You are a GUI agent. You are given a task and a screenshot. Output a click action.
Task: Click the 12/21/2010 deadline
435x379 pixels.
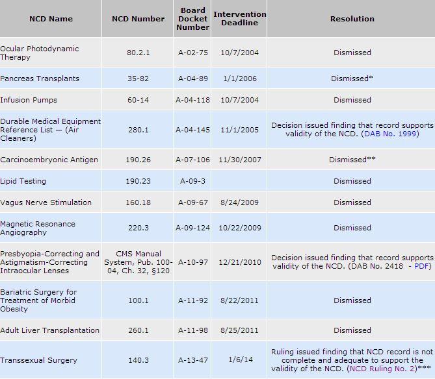(240, 262)
